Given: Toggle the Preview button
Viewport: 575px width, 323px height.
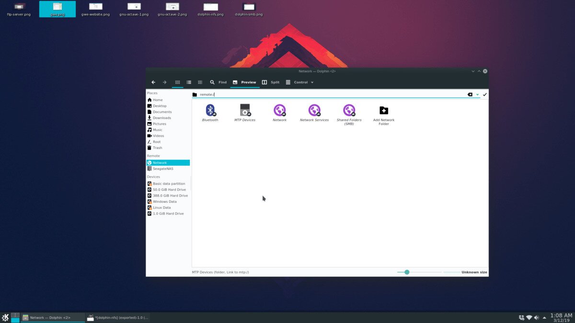Looking at the screenshot, I should (x=244, y=82).
